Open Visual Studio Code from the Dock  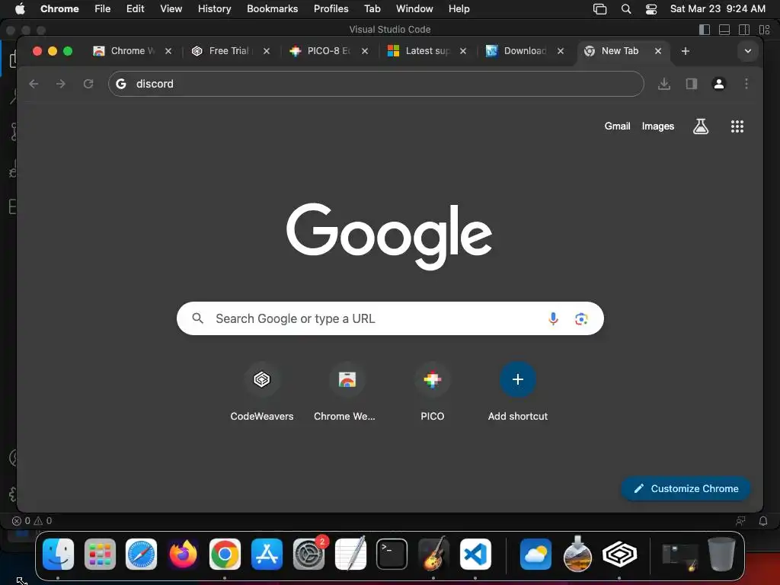pyautogui.click(x=475, y=554)
